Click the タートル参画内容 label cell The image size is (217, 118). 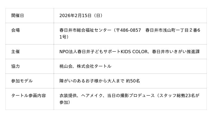click(x=28, y=95)
